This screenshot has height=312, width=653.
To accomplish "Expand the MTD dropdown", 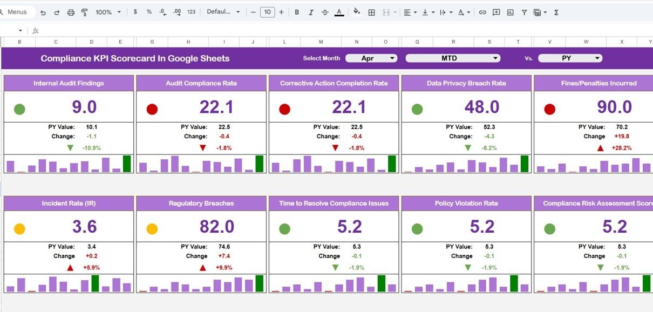I will coord(453,58).
